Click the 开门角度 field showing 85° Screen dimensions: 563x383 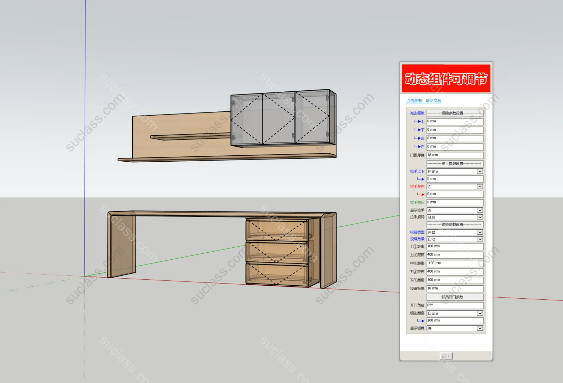[455, 305]
